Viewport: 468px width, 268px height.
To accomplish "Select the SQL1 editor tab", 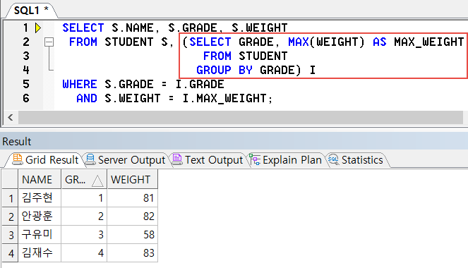I will 31,11.
